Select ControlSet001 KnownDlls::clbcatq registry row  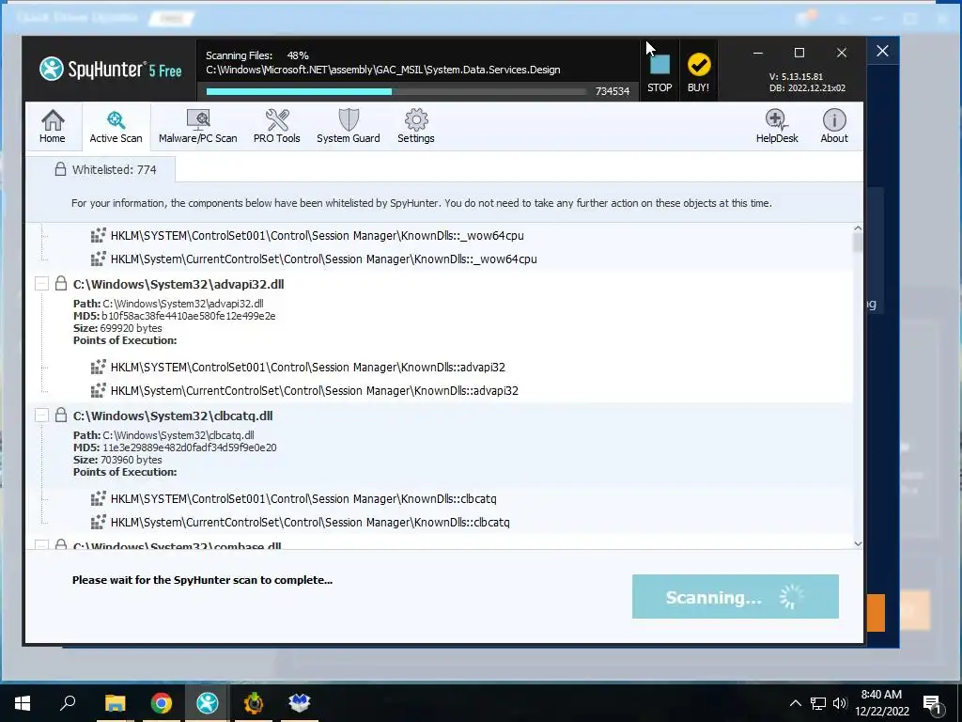[303, 498]
